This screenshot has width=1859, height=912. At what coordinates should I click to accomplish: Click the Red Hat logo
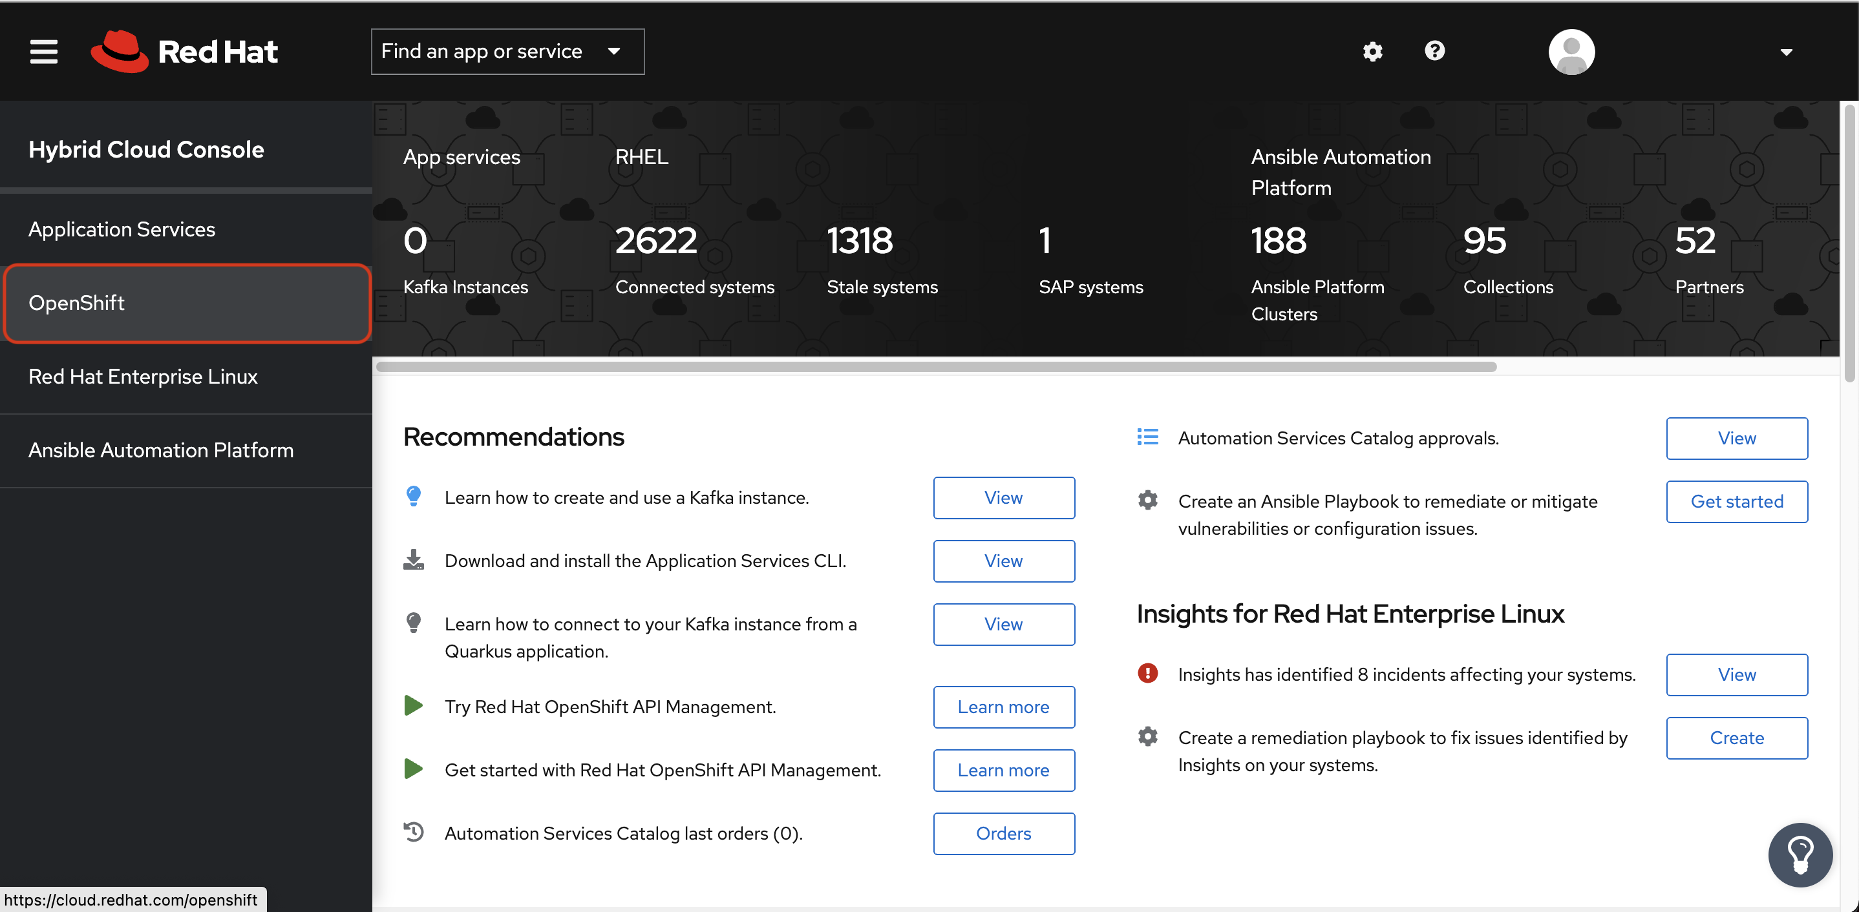(x=185, y=51)
